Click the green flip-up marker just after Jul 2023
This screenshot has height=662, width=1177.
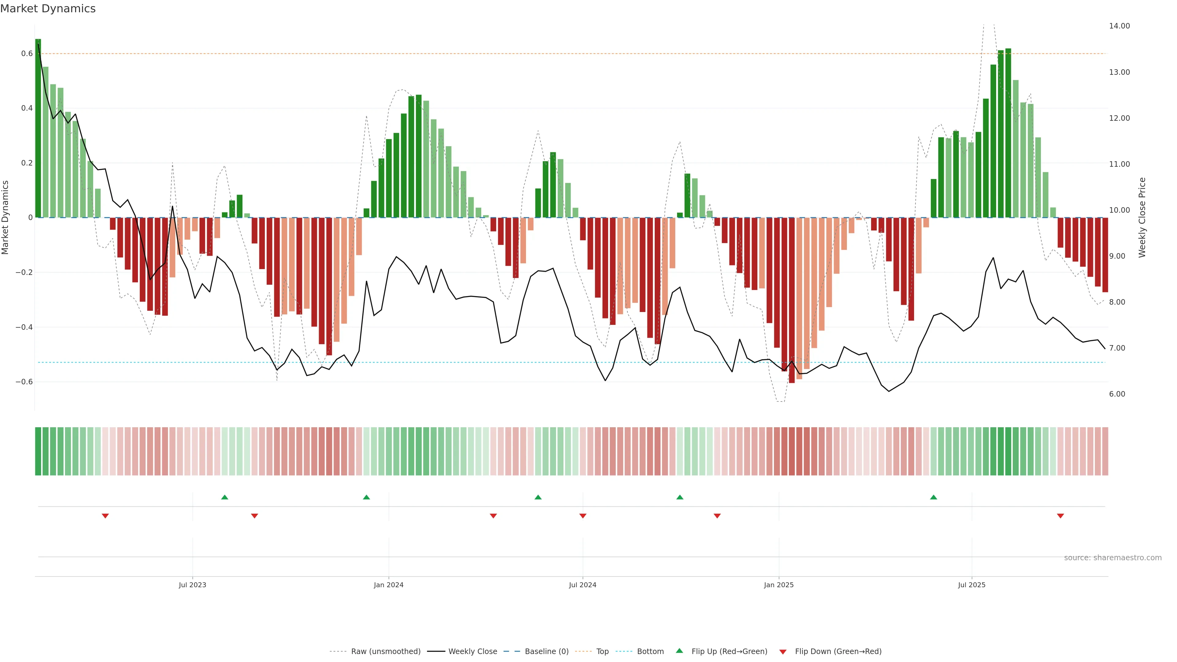coord(224,497)
